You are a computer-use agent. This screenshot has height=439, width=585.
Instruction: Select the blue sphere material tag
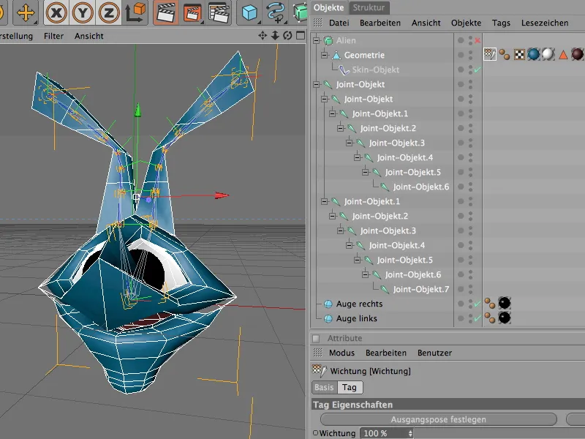click(x=534, y=54)
